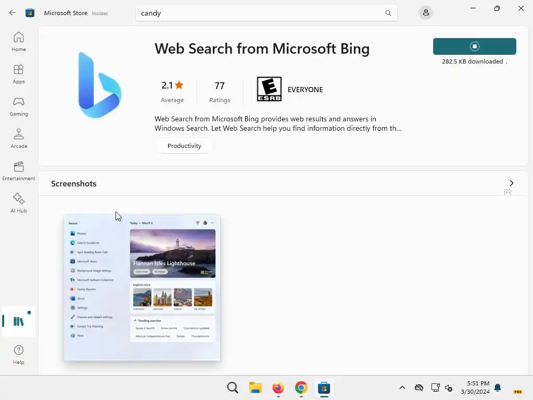Screen dimensions: 533x400
Task: Open Windows Search from the taskbar
Action: tap(233, 387)
